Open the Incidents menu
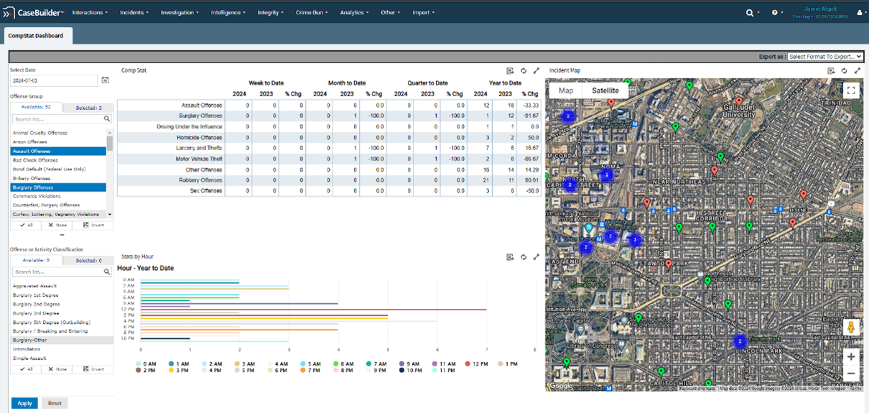Viewport: 869px width, 413px height. (x=134, y=12)
